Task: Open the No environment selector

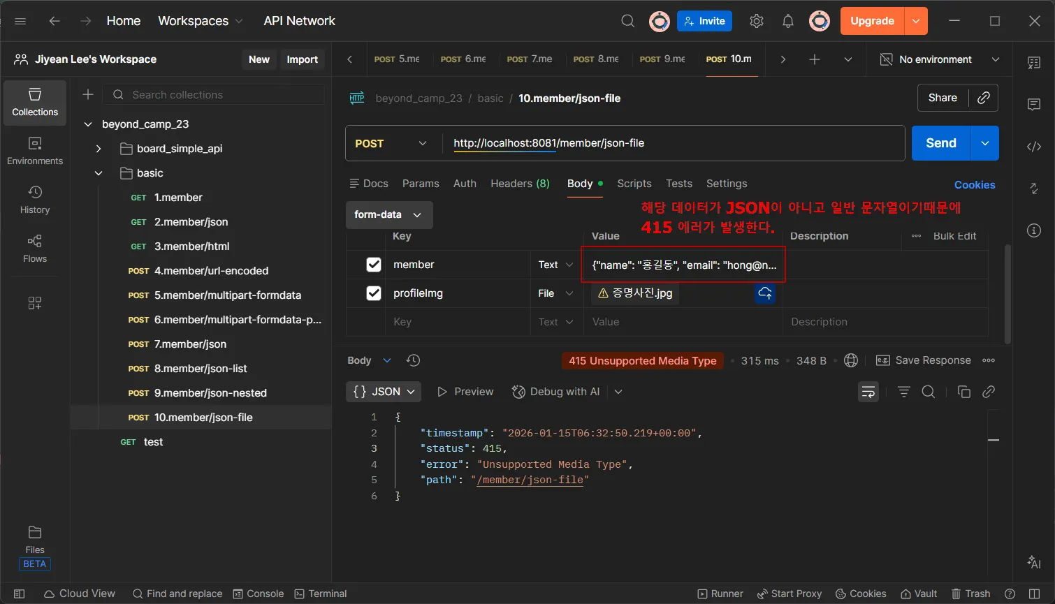Action: coord(939,59)
